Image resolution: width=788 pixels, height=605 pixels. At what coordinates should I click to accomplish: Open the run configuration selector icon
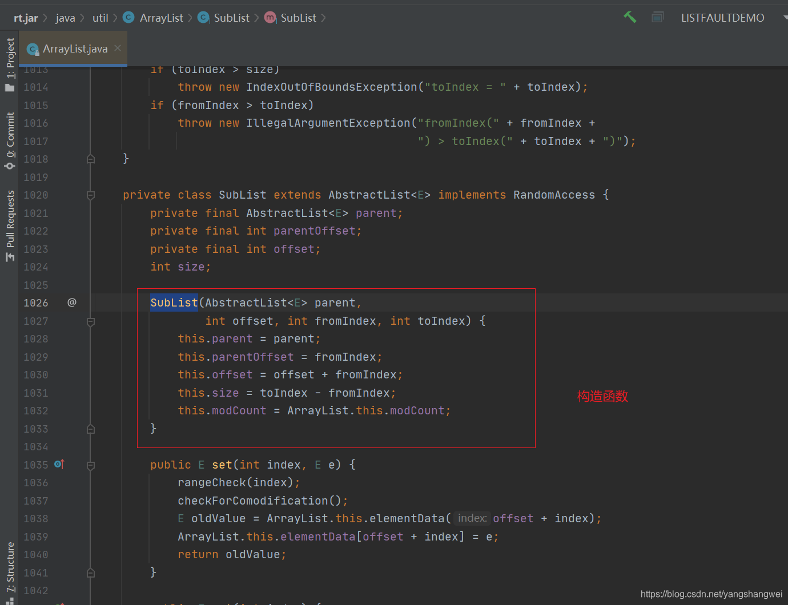[x=658, y=17]
